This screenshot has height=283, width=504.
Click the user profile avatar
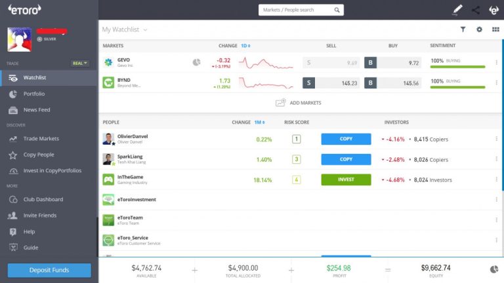[x=20, y=39]
